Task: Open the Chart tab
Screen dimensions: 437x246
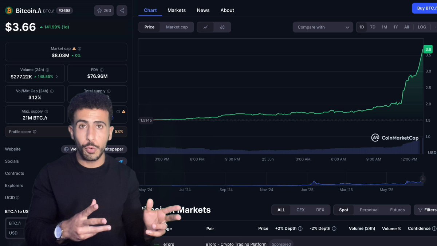Action: coord(150,10)
